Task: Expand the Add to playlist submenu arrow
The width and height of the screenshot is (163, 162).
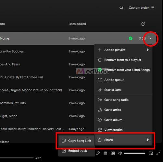Action: click(x=148, y=50)
